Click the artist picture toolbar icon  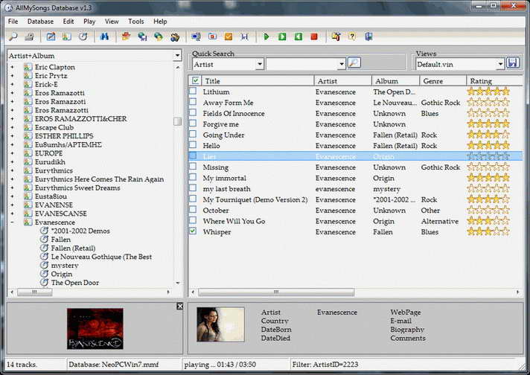click(66, 36)
